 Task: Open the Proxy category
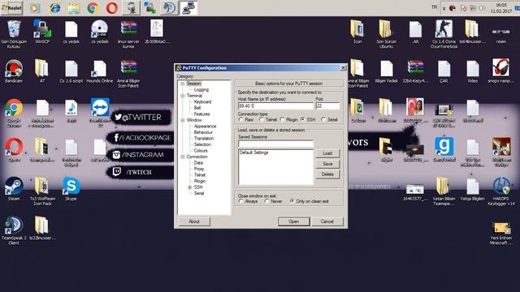tap(199, 169)
